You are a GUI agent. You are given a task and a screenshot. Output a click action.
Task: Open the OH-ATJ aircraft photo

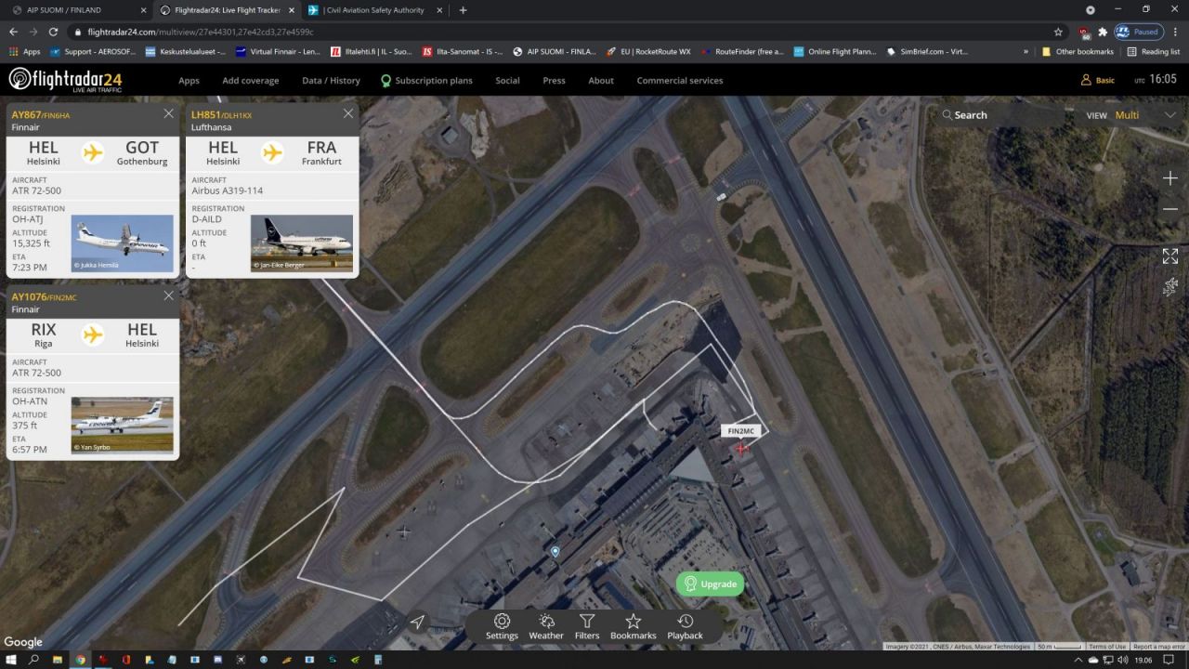tap(123, 243)
